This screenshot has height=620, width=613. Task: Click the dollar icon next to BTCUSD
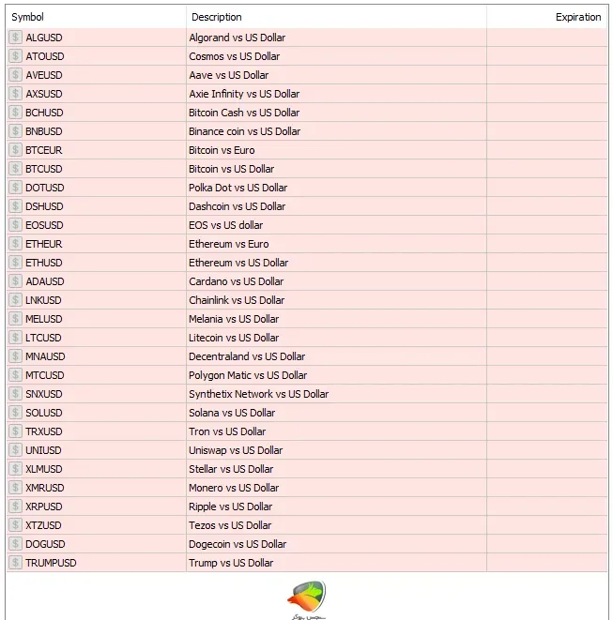pos(15,169)
